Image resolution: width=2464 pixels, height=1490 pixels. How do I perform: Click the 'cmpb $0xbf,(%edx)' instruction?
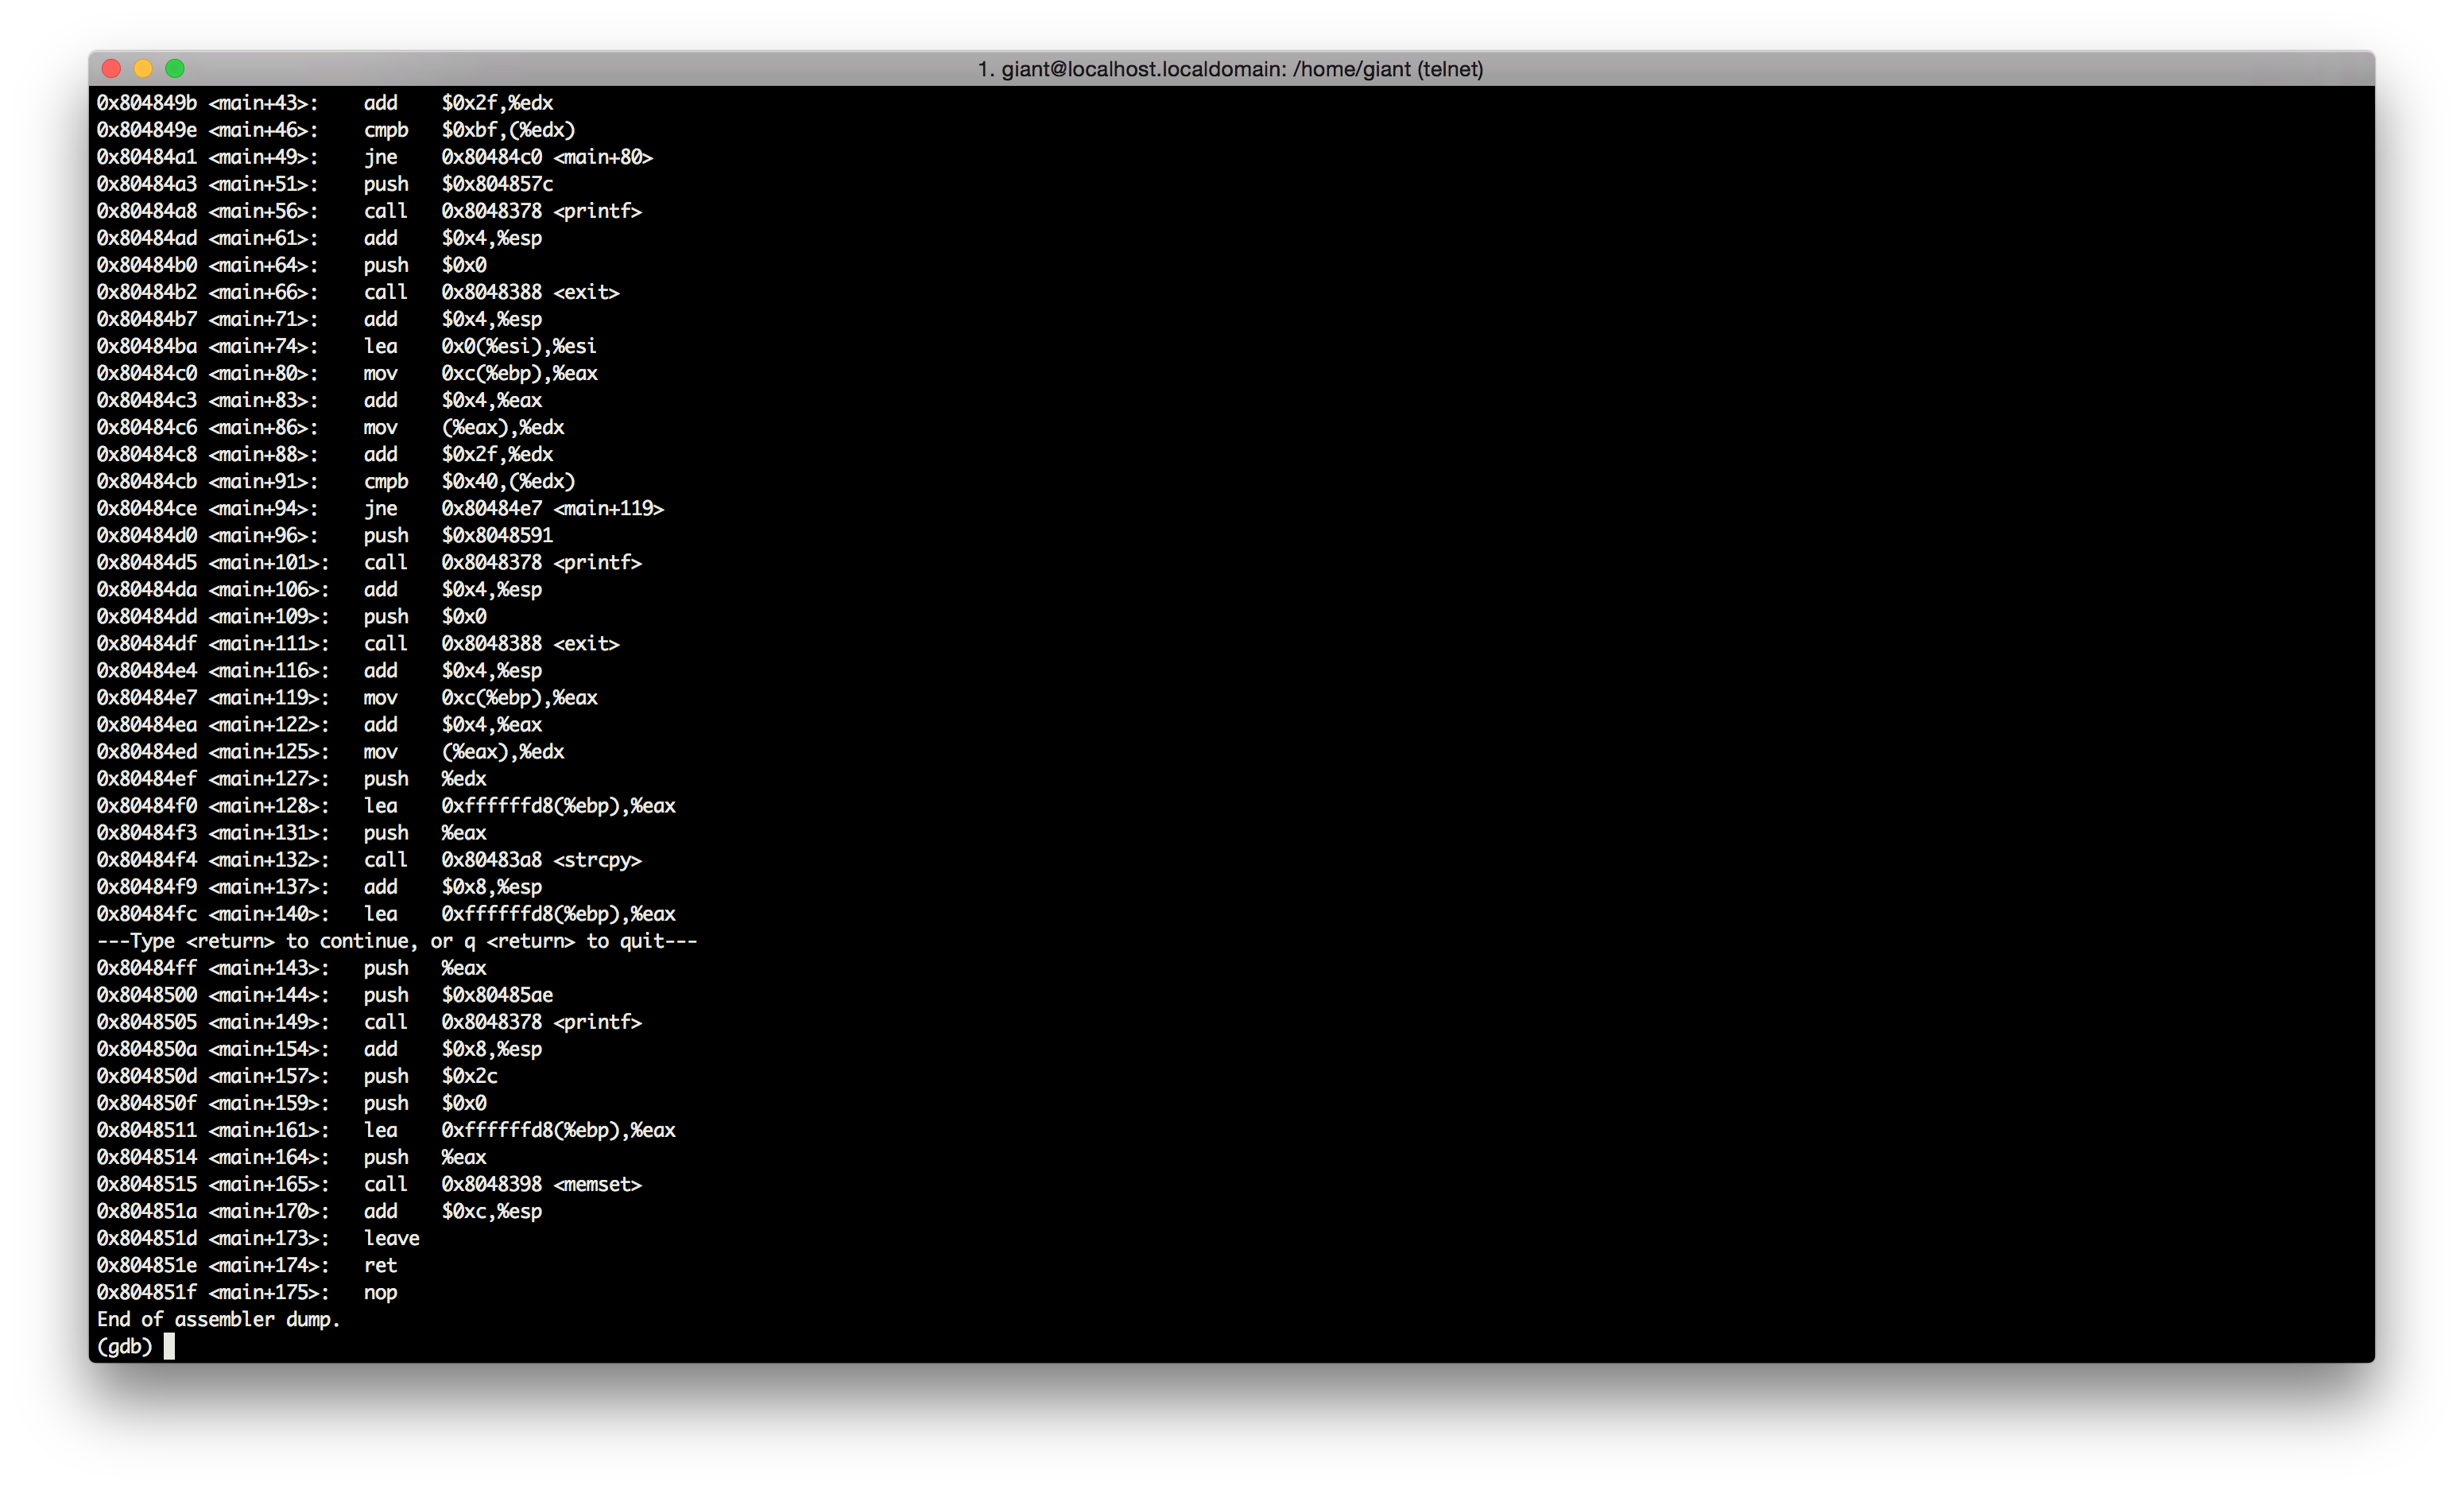pos(468,130)
